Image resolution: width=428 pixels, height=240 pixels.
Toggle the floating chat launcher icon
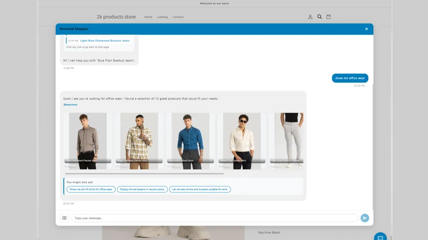pyautogui.click(x=380, y=237)
